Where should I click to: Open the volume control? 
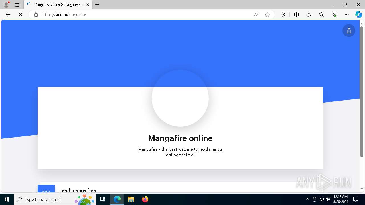coord(328,199)
